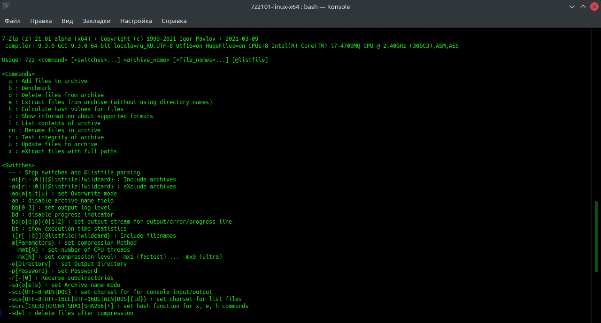Open the Вид menu

(67, 21)
